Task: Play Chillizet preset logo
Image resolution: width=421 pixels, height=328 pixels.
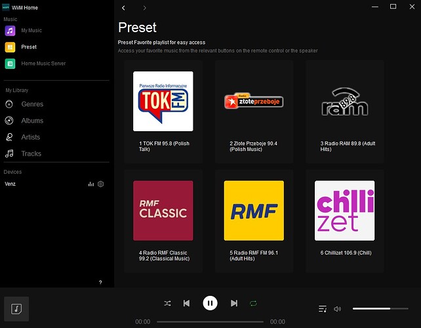Action: [344, 211]
